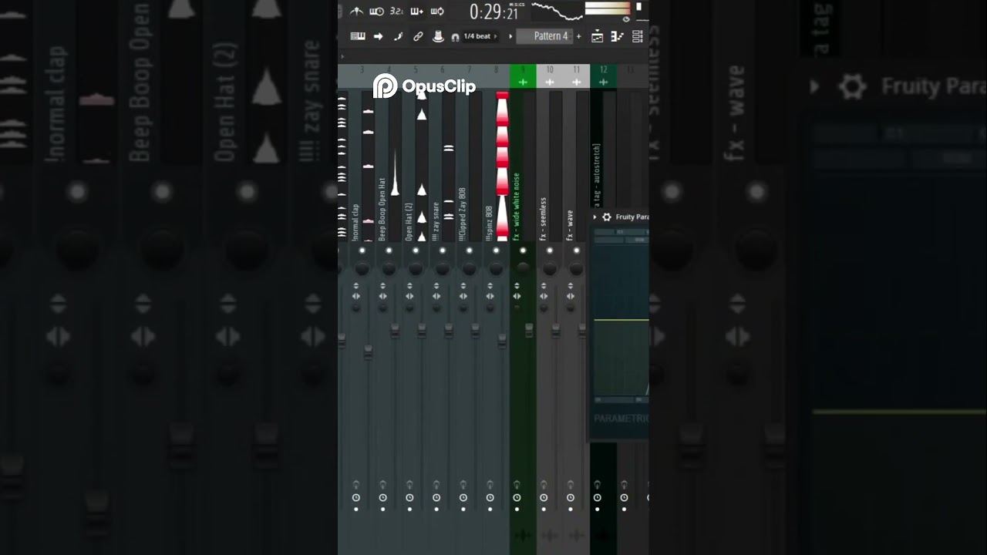987x555 pixels.
Task: Click the record arm dot under Normal clap
Action: (355, 509)
